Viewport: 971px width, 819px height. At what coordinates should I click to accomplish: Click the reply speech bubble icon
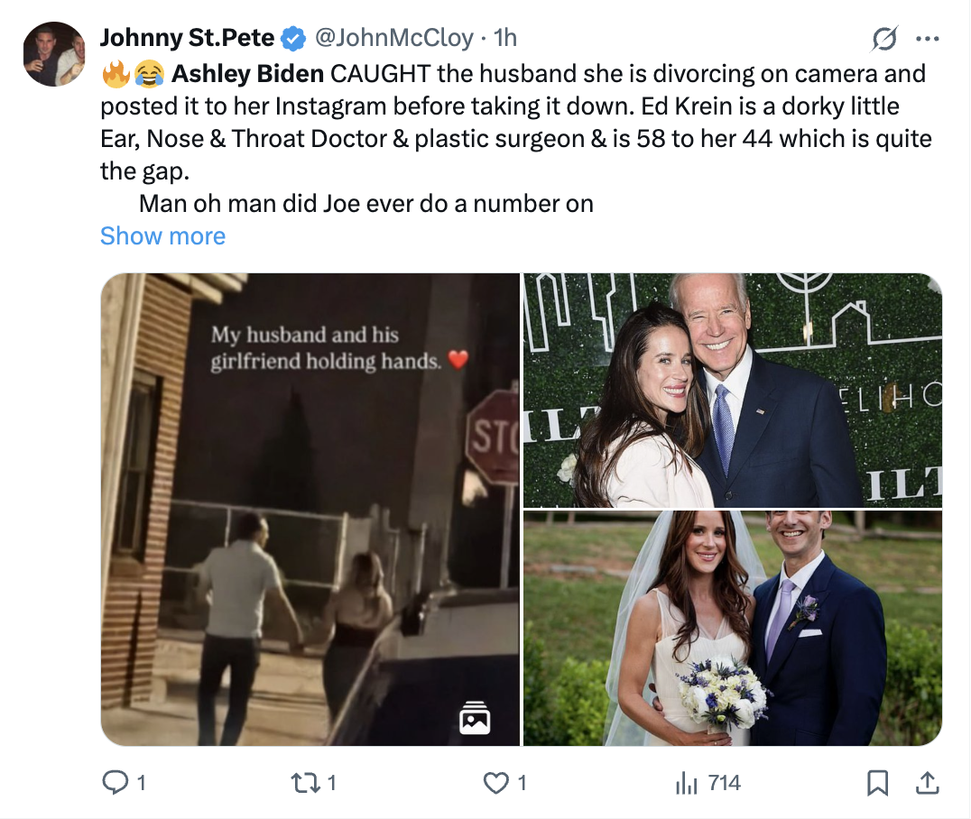click(114, 783)
